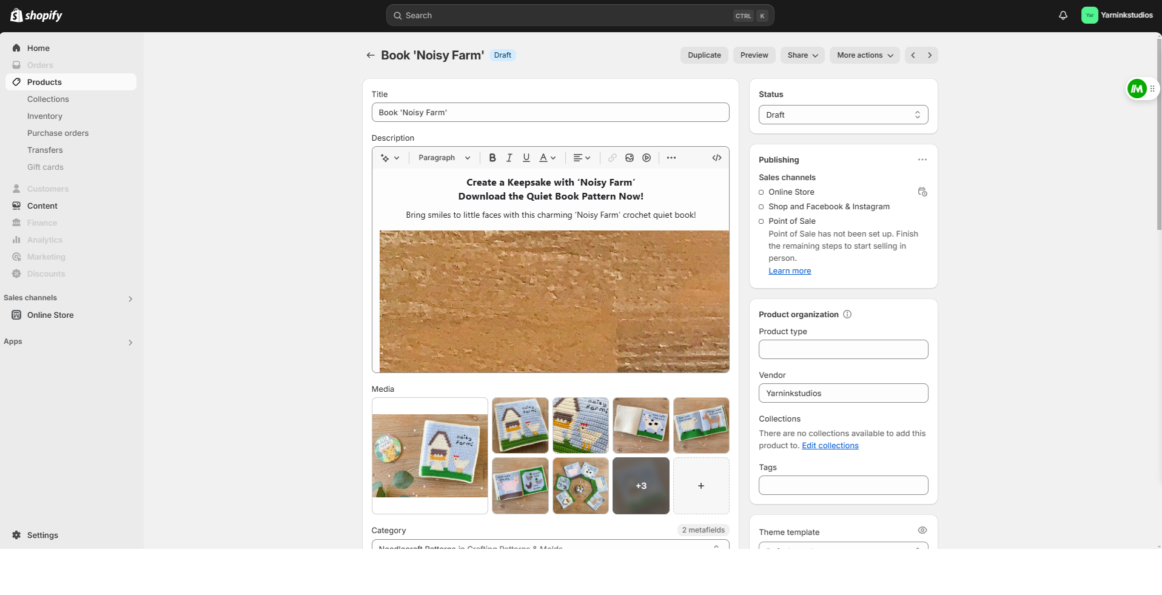The width and height of the screenshot is (1162, 595).
Task: Open Inventory in the sidebar
Action: (x=45, y=116)
